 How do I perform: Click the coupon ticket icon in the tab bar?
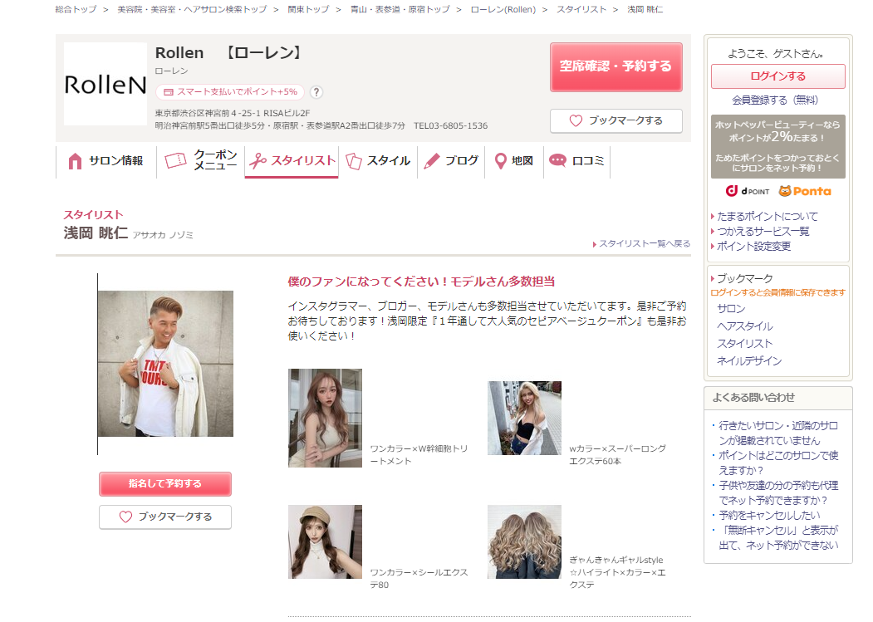(x=175, y=161)
